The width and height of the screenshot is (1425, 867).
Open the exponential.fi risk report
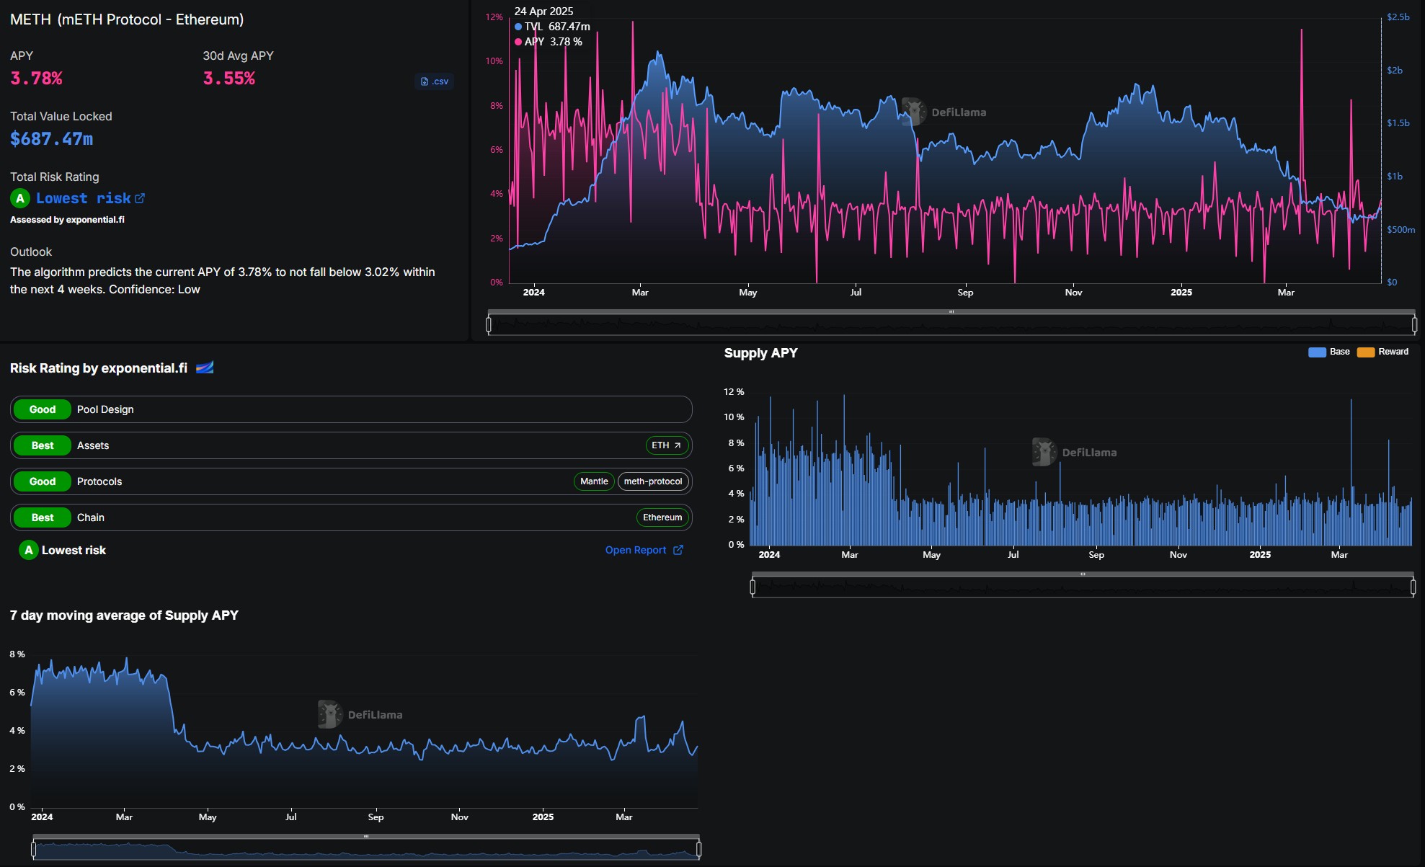[636, 550]
